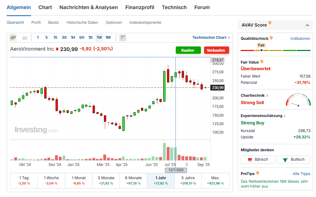
Task: Open the chart data table icon
Action: click(122, 38)
